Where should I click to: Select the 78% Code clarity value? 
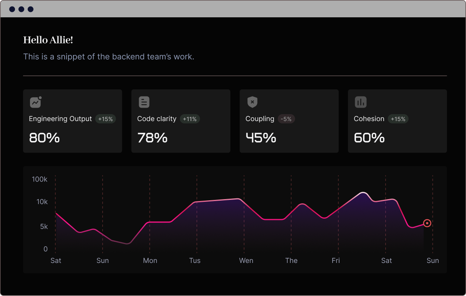coord(153,138)
